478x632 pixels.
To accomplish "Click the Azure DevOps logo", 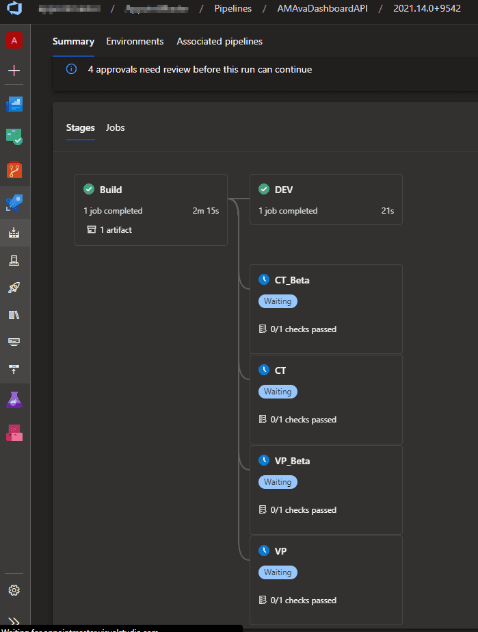I will (x=14, y=10).
